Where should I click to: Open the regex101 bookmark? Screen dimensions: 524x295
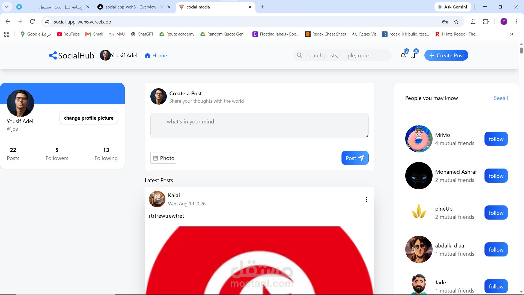406,34
